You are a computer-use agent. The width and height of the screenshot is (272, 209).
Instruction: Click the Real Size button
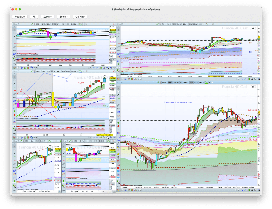click(x=20, y=16)
